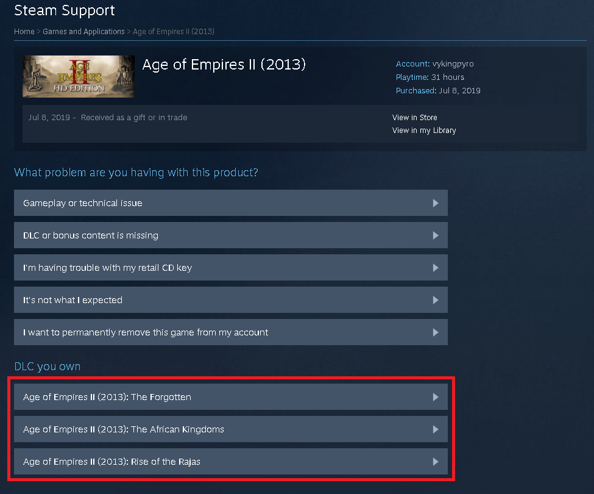
Task: Open Games and Applications breadcrumb link
Action: pyautogui.click(x=83, y=32)
